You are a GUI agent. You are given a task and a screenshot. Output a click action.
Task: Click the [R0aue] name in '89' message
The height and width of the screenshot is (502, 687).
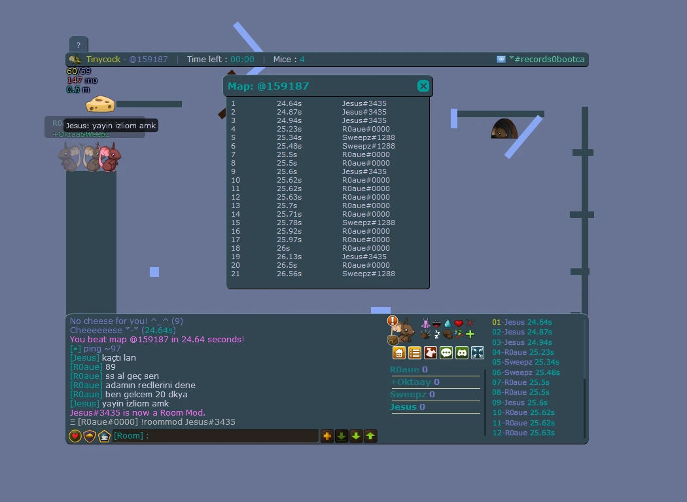pos(86,367)
